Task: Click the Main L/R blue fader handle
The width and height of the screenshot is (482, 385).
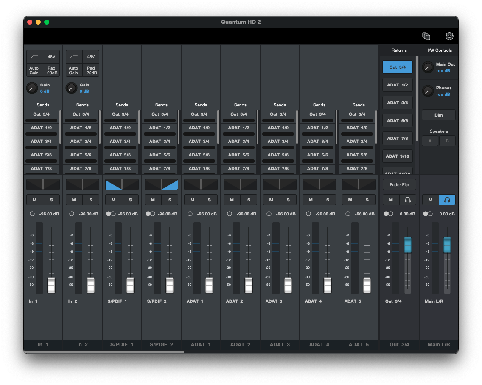Action: (x=447, y=245)
